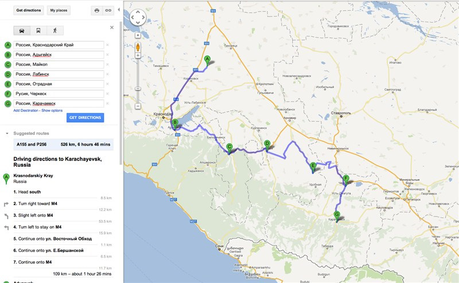Edit the Карачаевск destination field
Viewport: 459px width, 283px height.
point(59,104)
